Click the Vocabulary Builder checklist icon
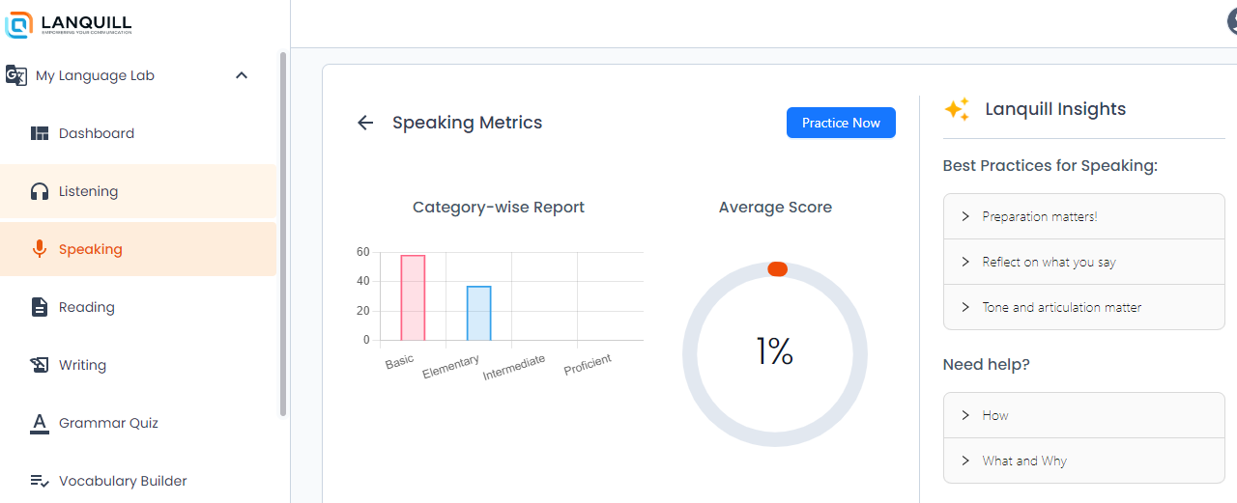This screenshot has height=503, width=1237. (40, 481)
